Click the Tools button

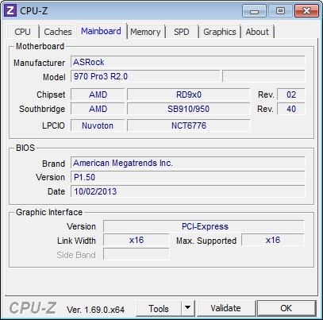[x=159, y=308]
